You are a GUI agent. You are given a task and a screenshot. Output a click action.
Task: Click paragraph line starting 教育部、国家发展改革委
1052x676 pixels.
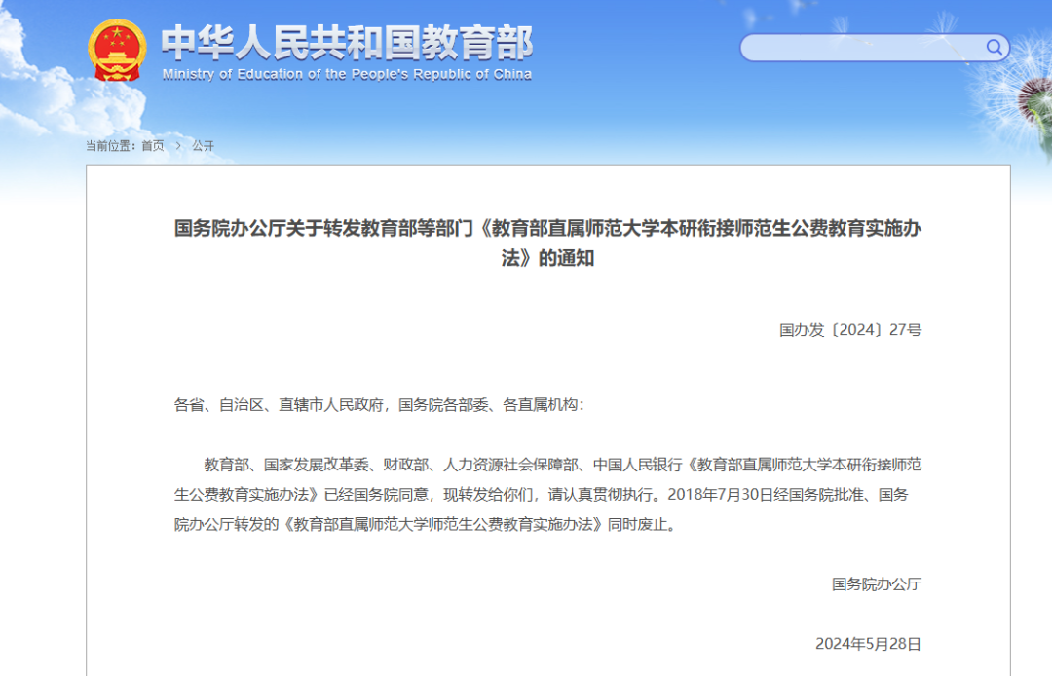coord(563,465)
